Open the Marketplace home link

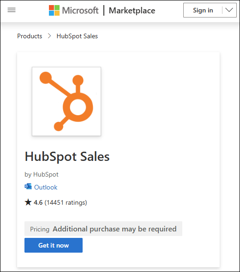[132, 11]
